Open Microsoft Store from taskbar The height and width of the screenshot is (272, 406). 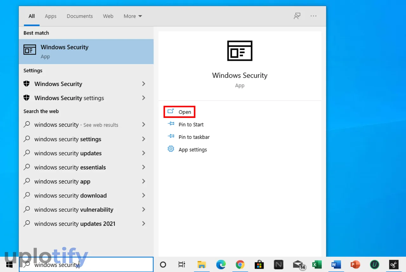pyautogui.click(x=259, y=264)
